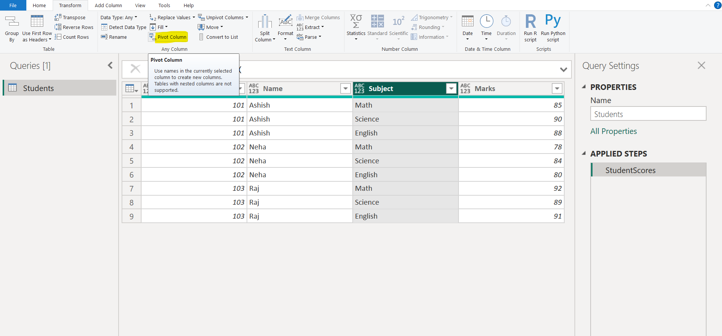Click the Reverse Rows icon
722x336 pixels.
[x=58, y=27]
